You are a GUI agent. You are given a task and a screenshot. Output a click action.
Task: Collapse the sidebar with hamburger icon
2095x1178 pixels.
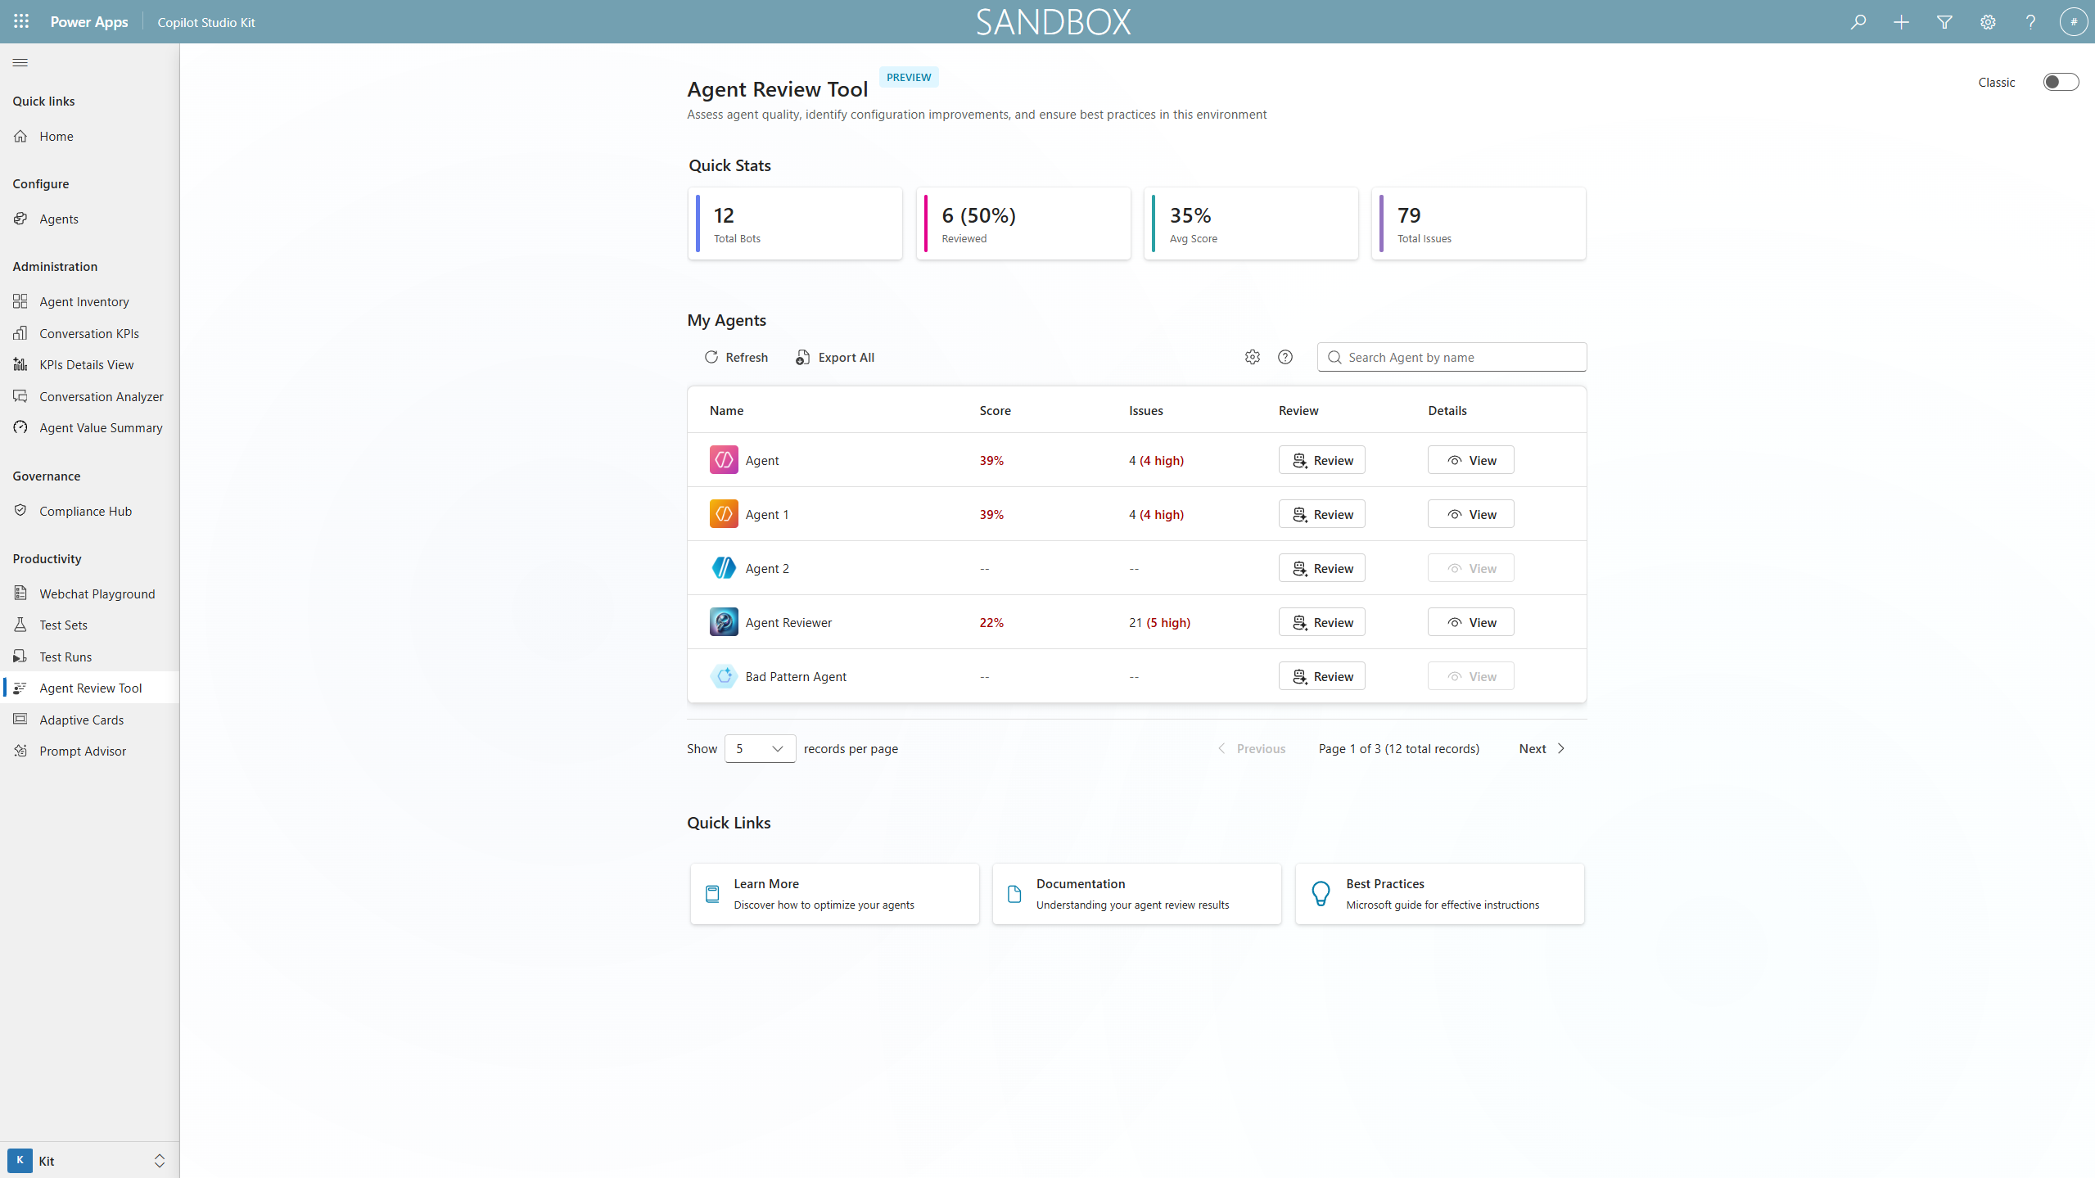pyautogui.click(x=20, y=62)
